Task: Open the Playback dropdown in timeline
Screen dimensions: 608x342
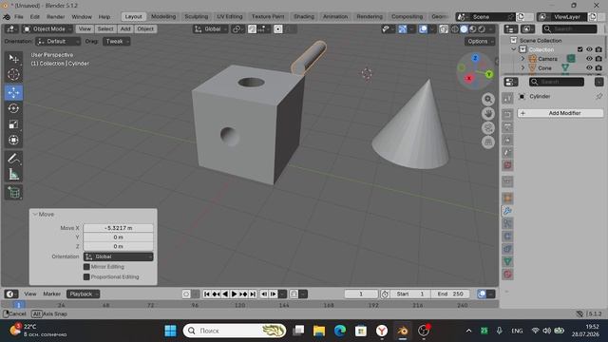Action: coord(83,294)
